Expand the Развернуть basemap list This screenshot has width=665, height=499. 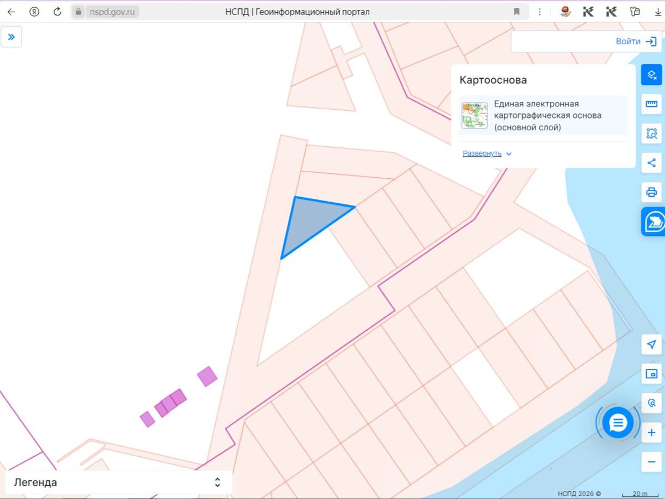pyautogui.click(x=487, y=153)
